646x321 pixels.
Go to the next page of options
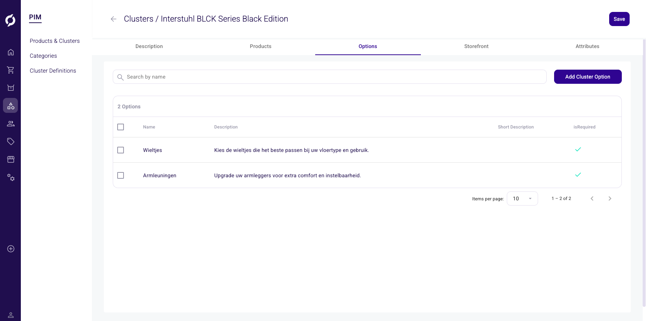point(610,198)
